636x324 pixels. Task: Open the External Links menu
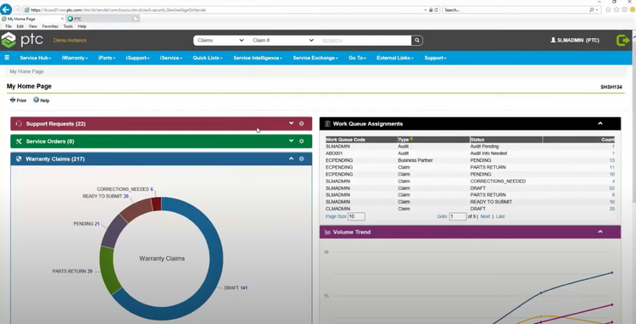pyautogui.click(x=394, y=58)
